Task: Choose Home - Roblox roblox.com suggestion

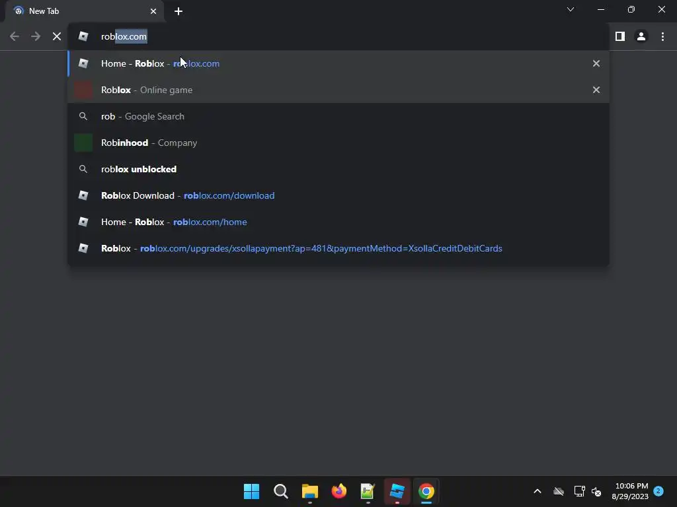Action: click(x=338, y=63)
